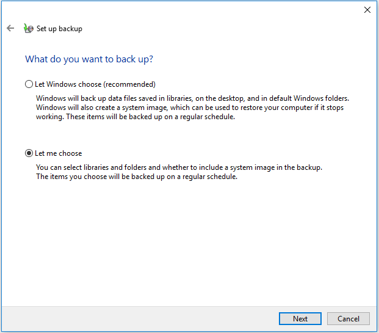Go back using the arrow icon
The width and height of the screenshot is (379, 333).
(x=10, y=28)
